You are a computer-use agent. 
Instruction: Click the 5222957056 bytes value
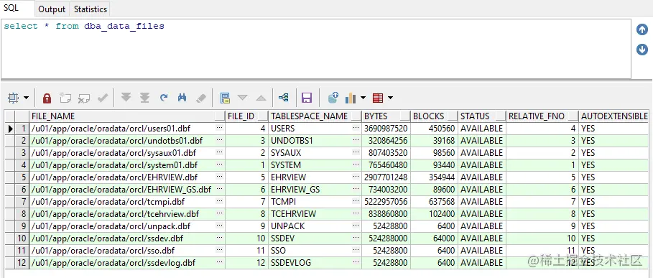point(385,202)
